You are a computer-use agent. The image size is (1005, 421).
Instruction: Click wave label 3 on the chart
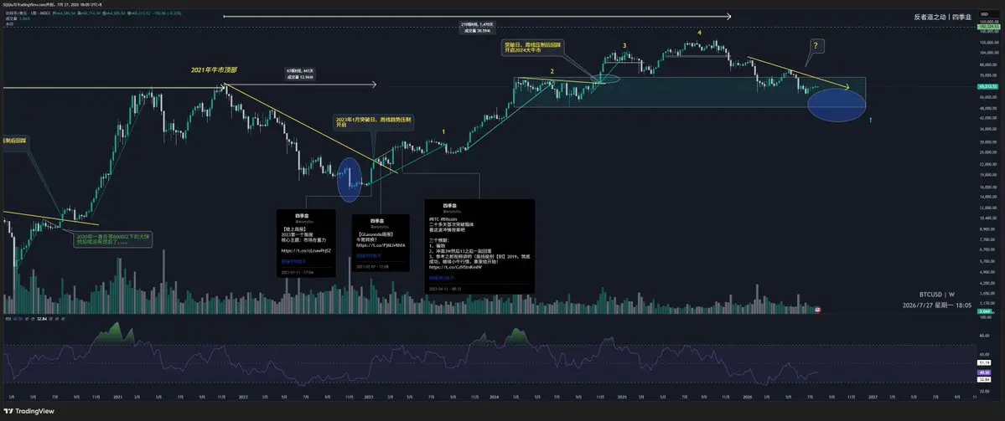[x=624, y=45]
